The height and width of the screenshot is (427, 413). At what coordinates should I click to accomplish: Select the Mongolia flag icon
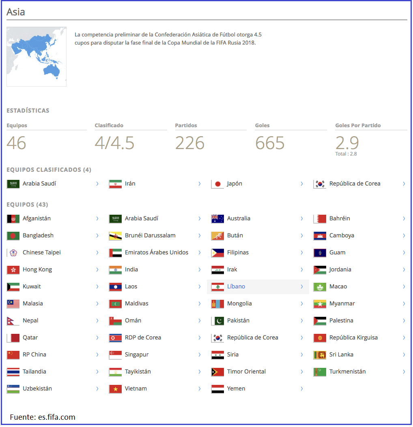(217, 304)
